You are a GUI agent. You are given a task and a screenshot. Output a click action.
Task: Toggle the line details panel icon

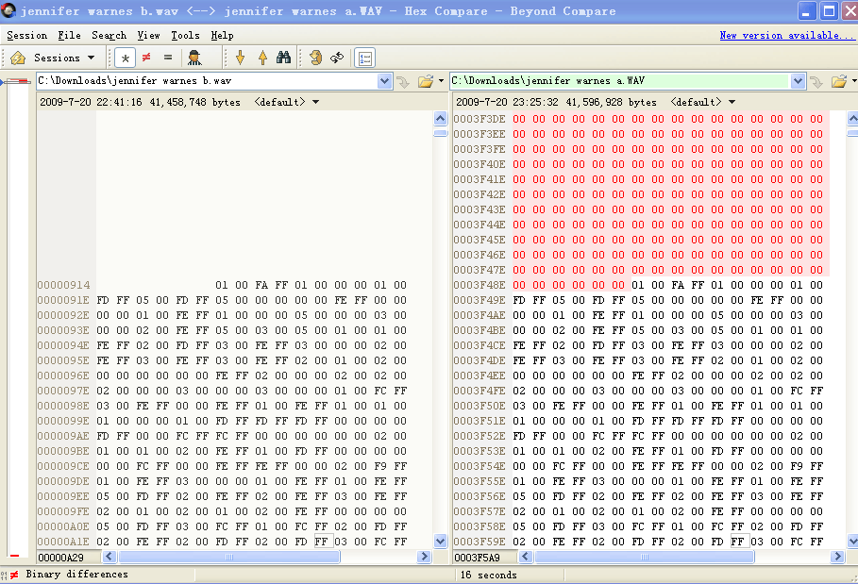point(365,58)
